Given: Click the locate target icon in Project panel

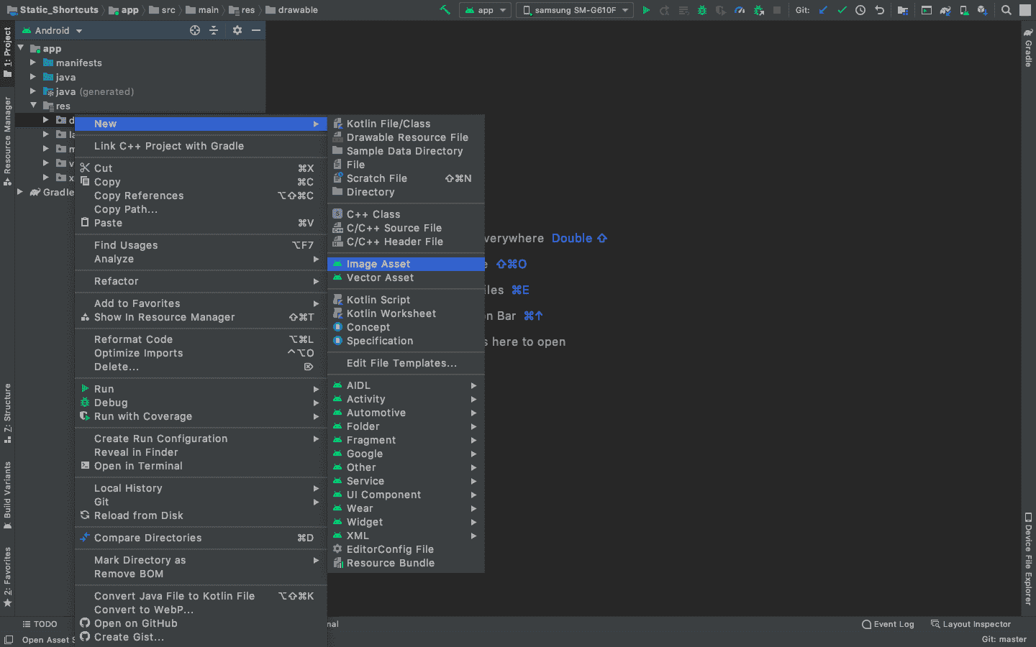Looking at the screenshot, I should (x=195, y=30).
